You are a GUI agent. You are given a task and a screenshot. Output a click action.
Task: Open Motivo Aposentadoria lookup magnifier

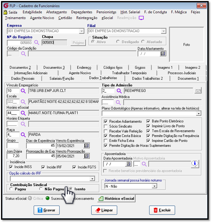(x=144, y=164)
